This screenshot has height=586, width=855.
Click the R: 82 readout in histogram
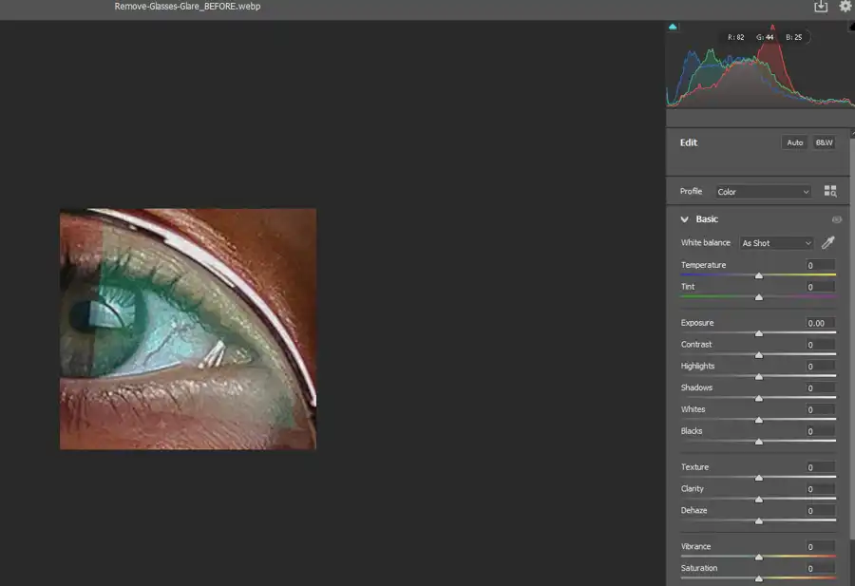(x=735, y=38)
